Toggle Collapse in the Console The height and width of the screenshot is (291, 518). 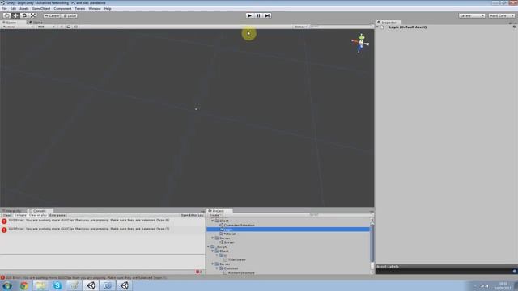point(20,215)
